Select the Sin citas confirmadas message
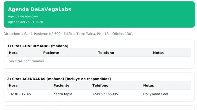The height and width of the screenshot is (110, 197). (x=27, y=61)
